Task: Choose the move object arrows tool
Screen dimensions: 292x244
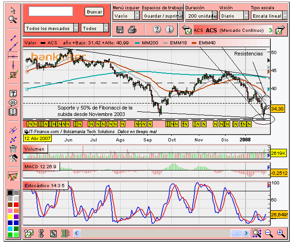Action: (x=13, y=140)
